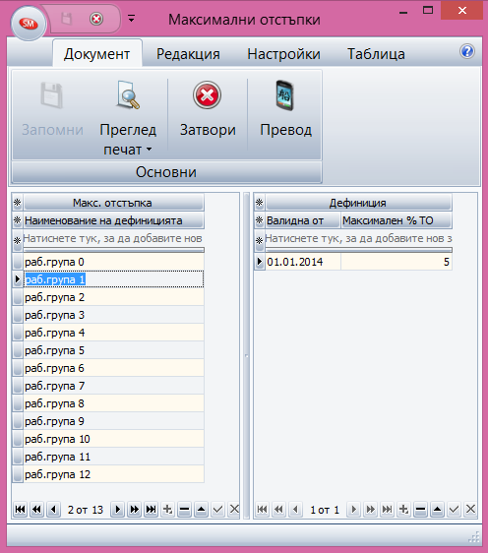The width and height of the screenshot is (488, 553).
Task: Click the new-row field in the Дефиниция grid
Action: [x=358, y=239]
